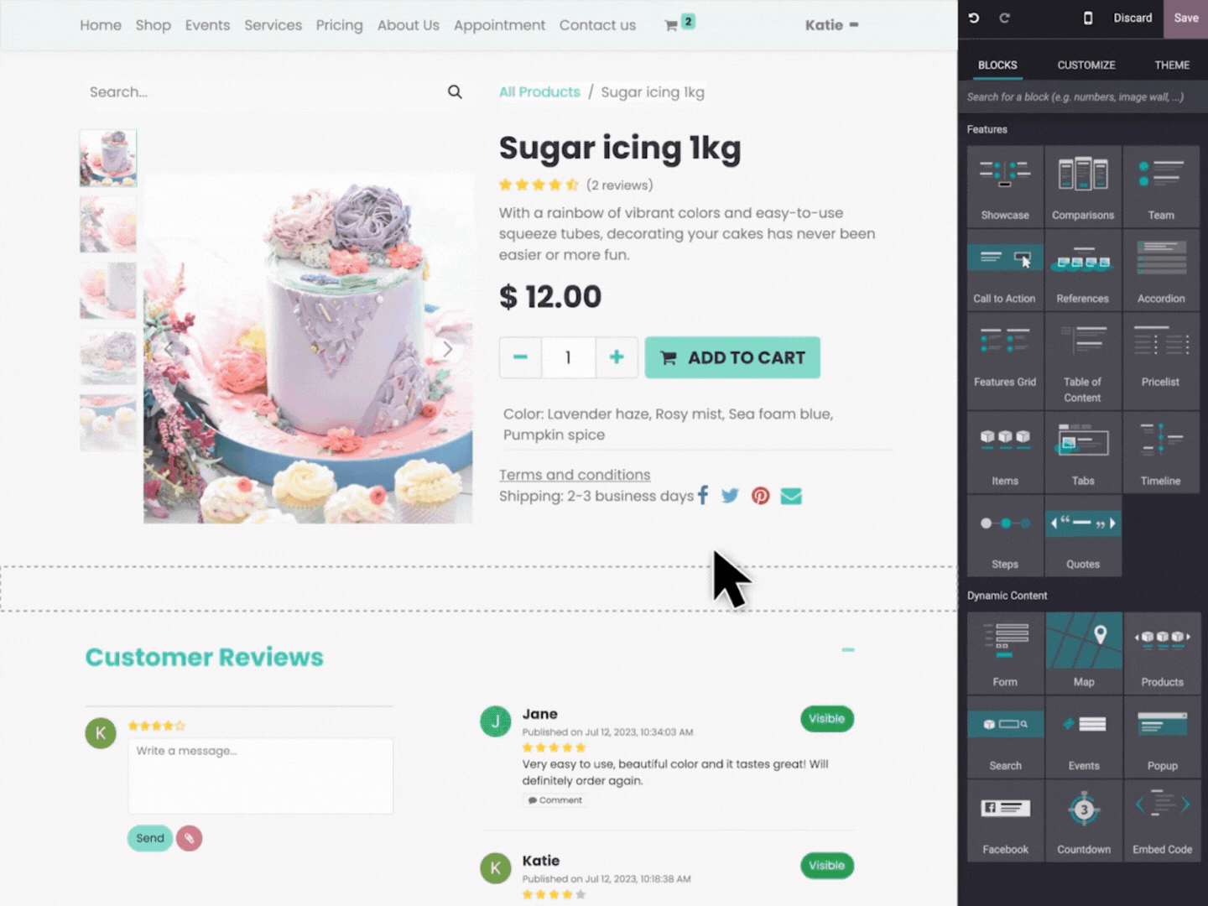Toggle mobile preview phone icon
The image size is (1208, 906).
(1088, 18)
